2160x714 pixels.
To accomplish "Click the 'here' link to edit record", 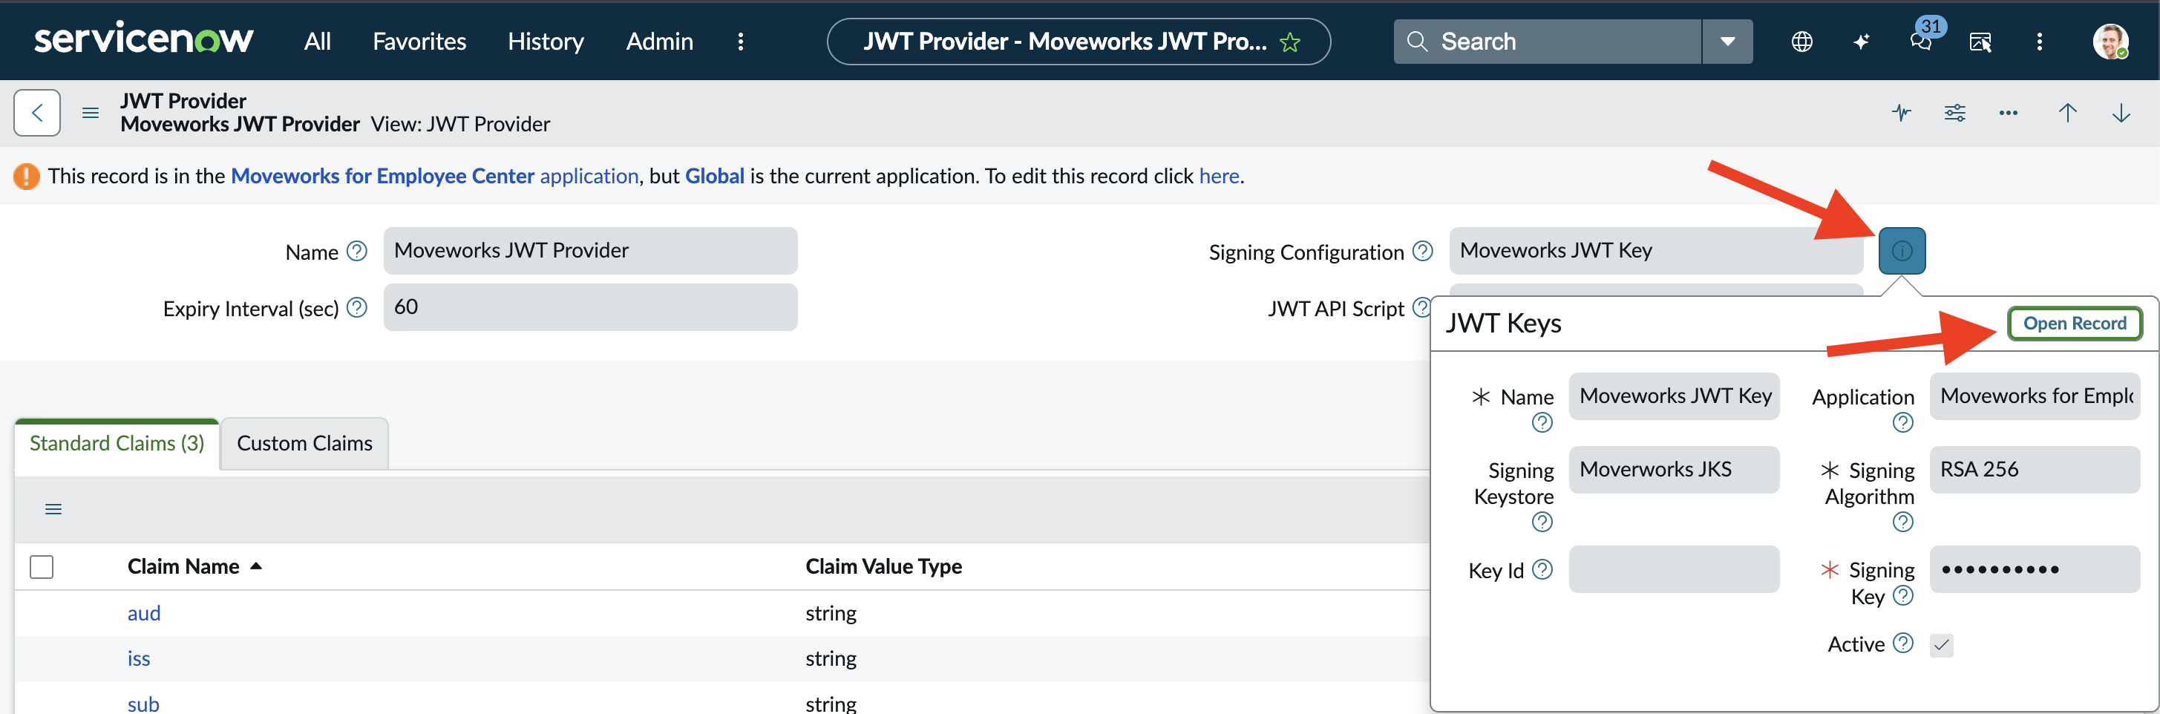I will 1220,176.
